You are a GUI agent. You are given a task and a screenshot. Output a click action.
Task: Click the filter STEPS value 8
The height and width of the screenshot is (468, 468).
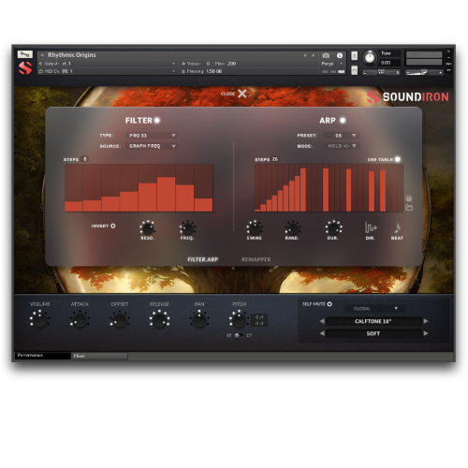(84, 159)
